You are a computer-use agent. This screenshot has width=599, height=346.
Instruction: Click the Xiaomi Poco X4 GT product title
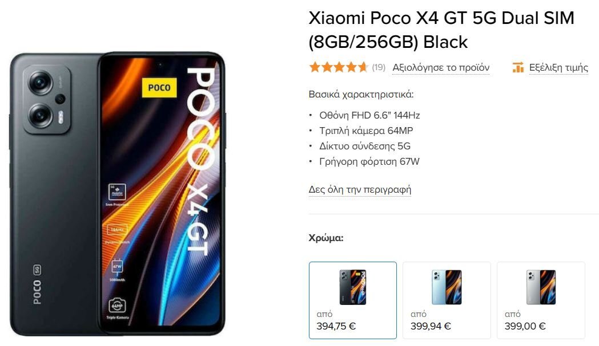441,30
